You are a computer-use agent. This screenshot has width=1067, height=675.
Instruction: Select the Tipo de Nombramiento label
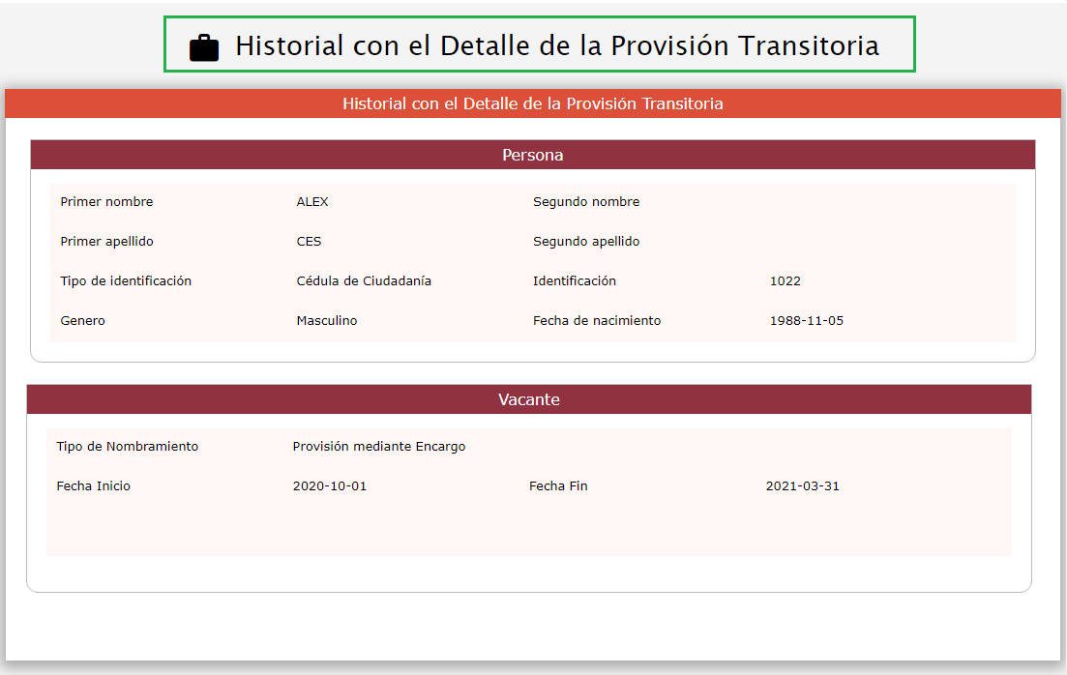(127, 447)
